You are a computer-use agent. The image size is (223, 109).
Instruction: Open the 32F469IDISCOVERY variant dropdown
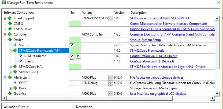(x=110, y=18)
